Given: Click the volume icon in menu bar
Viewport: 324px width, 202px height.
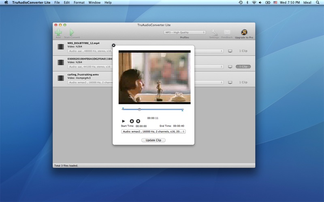Looking at the screenshot, I should [260, 2].
